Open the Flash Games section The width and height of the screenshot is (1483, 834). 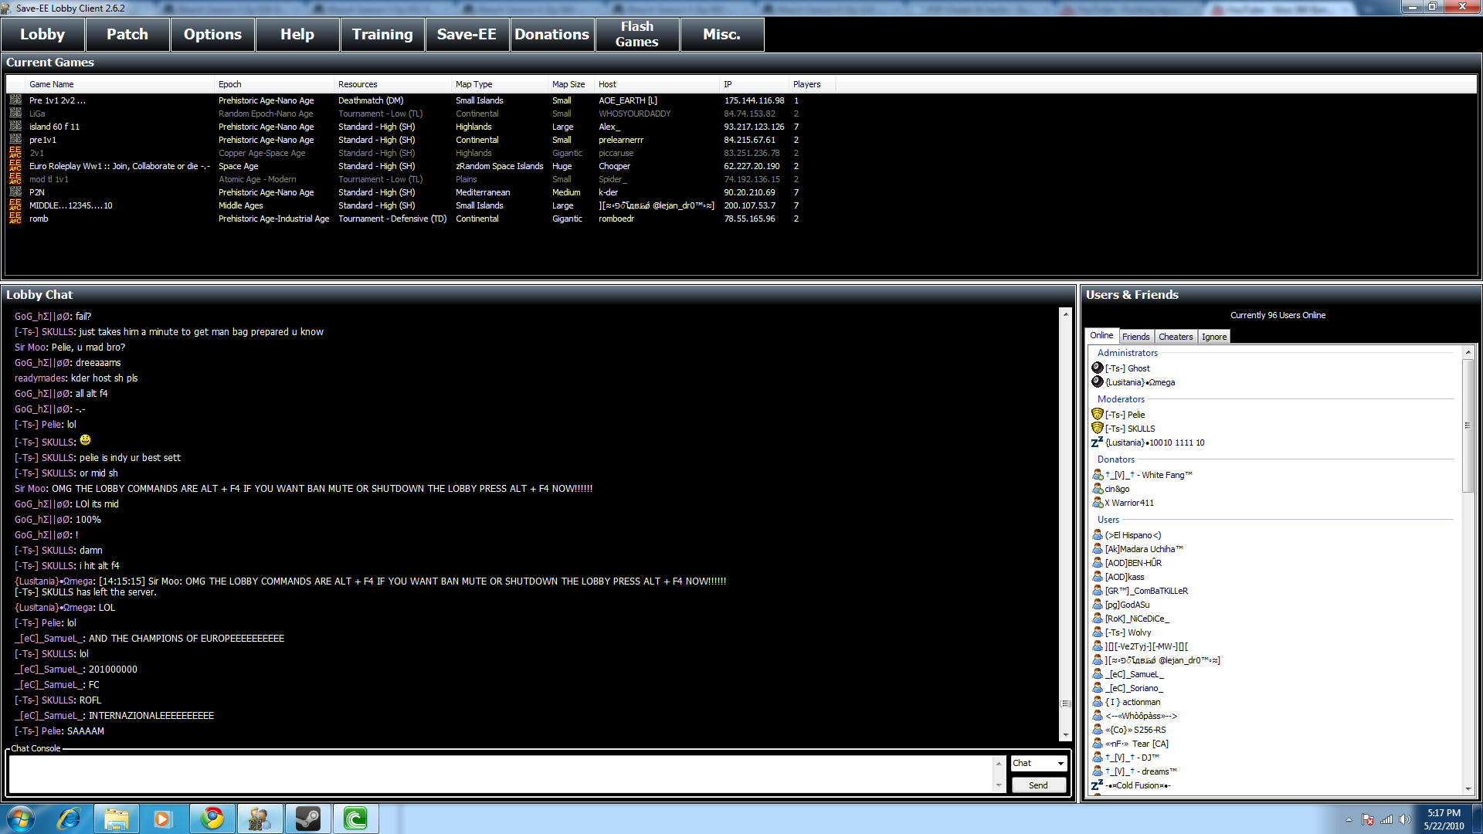click(637, 35)
